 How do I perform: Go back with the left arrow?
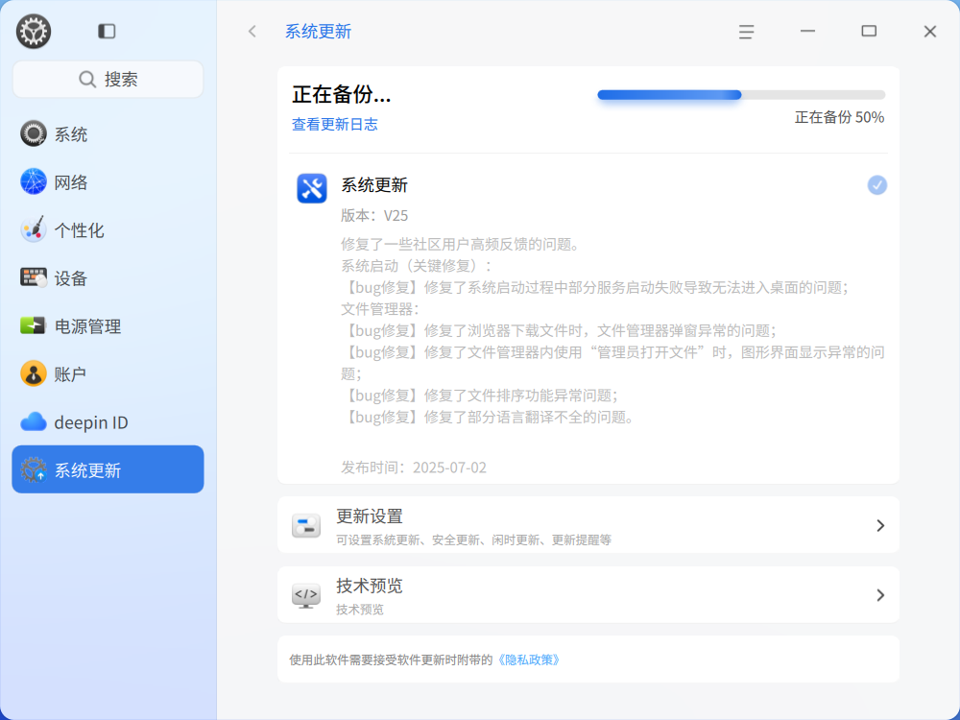click(252, 32)
